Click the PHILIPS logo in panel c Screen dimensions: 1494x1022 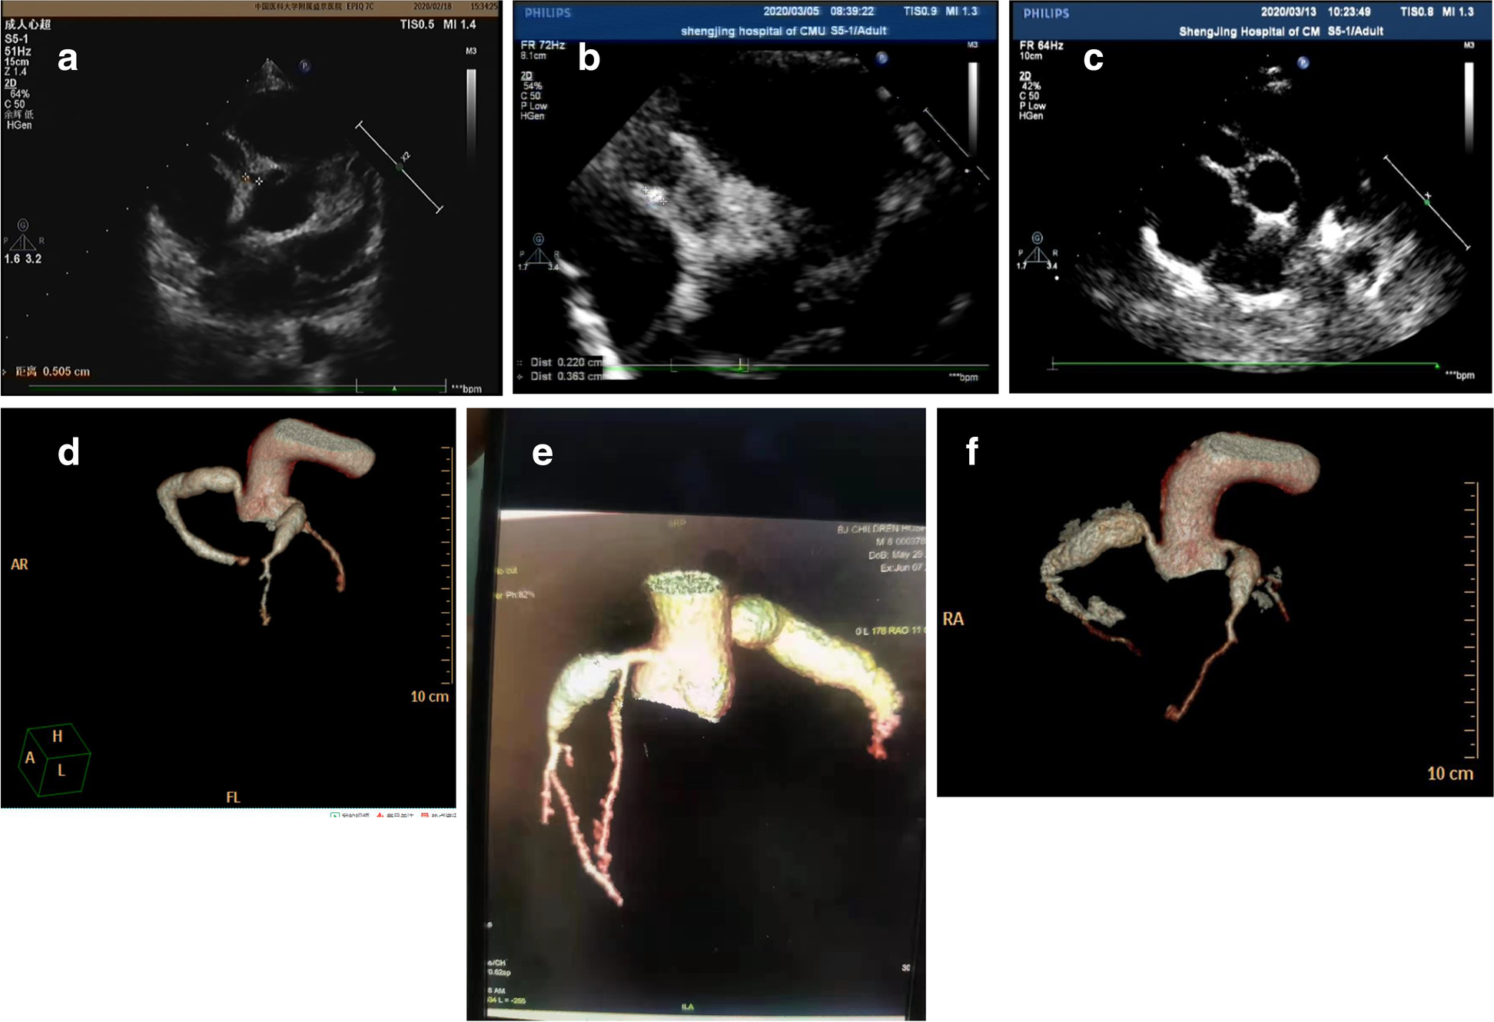(1046, 13)
